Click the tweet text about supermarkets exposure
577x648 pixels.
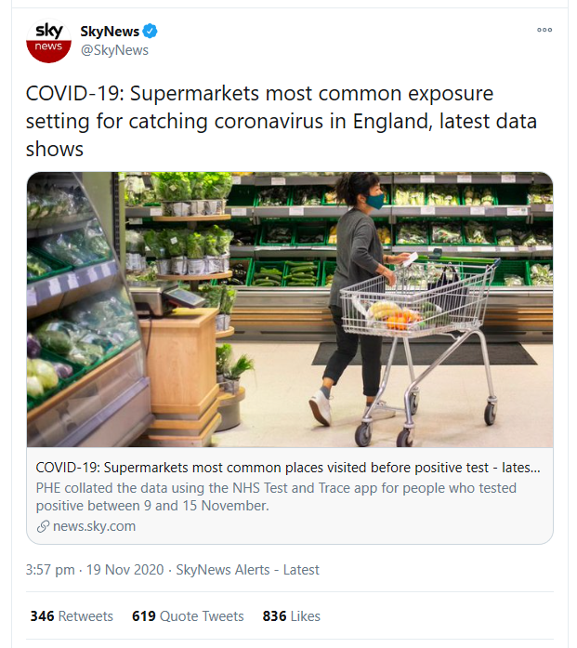coord(279,121)
